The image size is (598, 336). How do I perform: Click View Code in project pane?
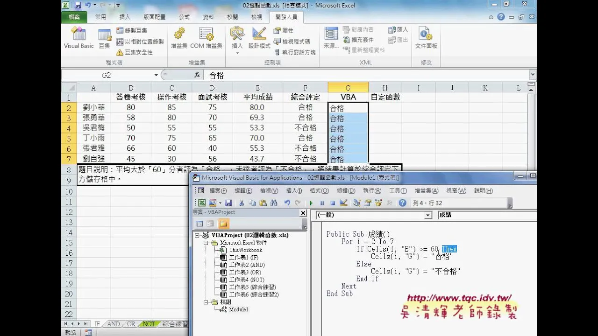tap(200, 224)
